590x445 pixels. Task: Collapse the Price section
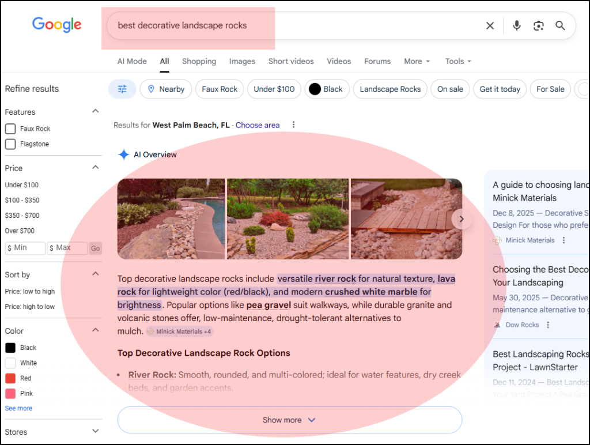coord(95,168)
